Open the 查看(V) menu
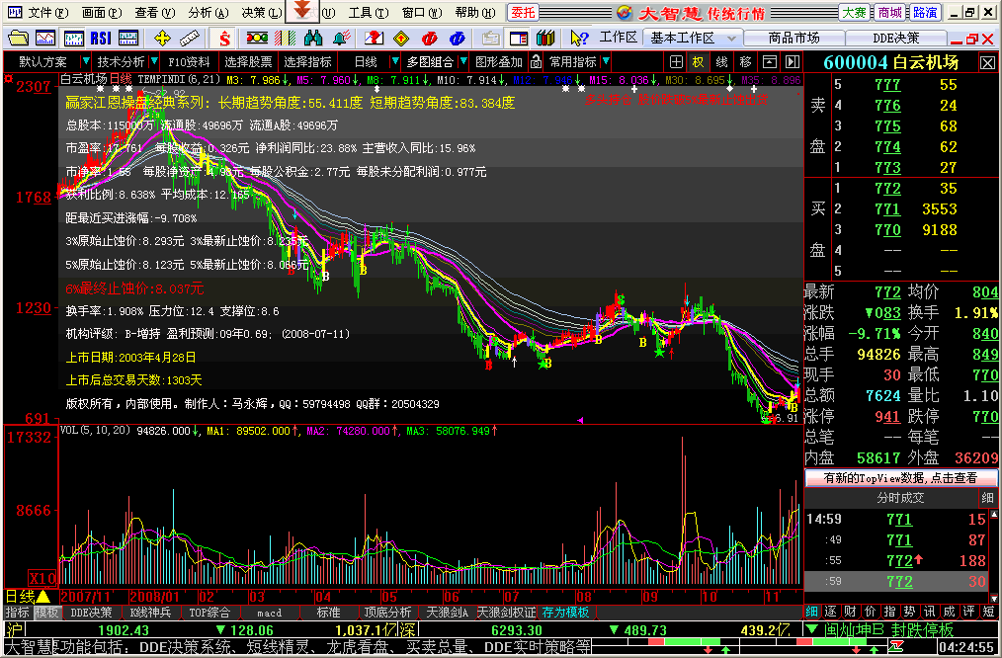 pyautogui.click(x=154, y=12)
